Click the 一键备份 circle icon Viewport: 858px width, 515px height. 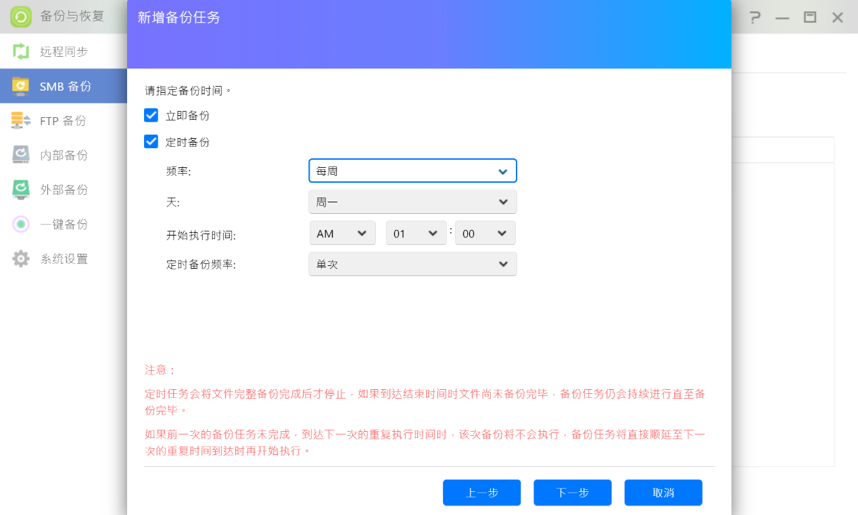(x=21, y=224)
